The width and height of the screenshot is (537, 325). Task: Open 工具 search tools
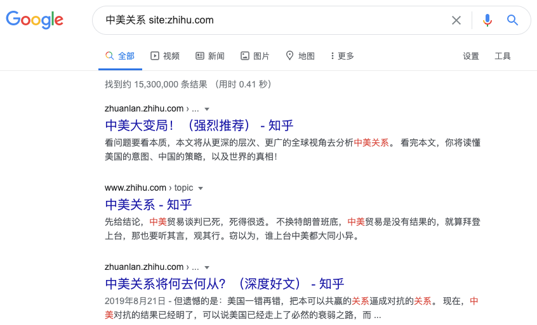click(x=503, y=56)
